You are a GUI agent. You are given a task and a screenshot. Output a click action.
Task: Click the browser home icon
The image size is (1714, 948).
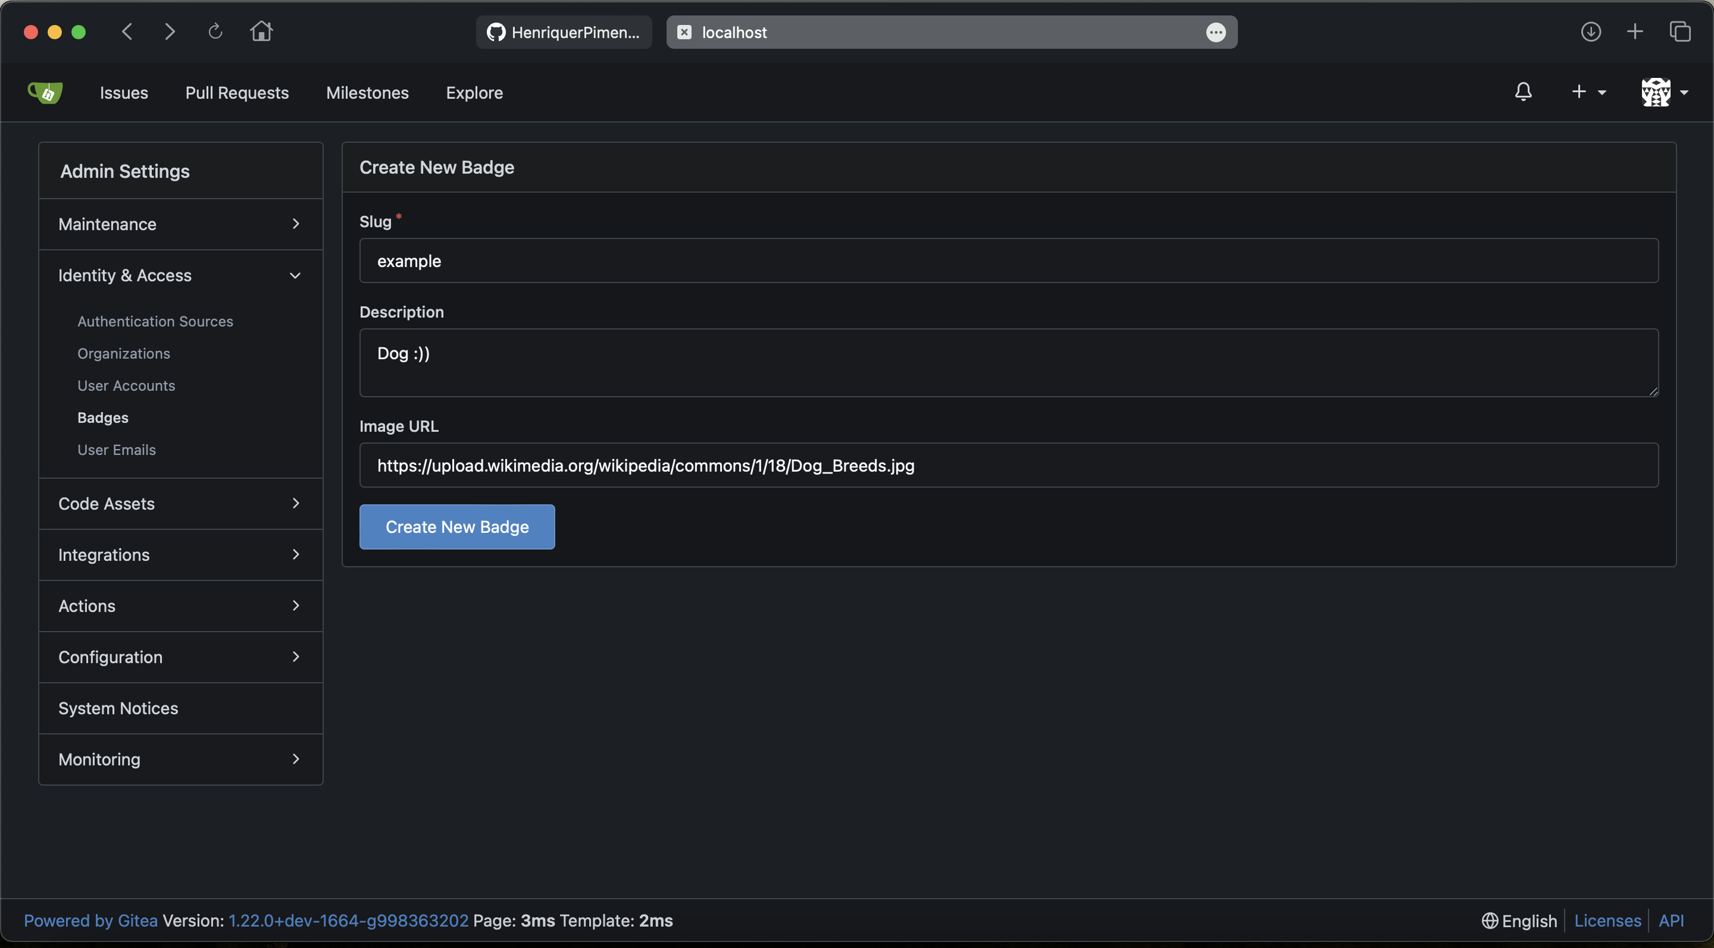click(x=261, y=32)
